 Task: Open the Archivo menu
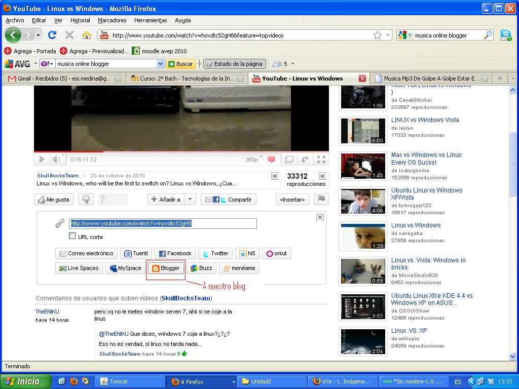[15, 20]
